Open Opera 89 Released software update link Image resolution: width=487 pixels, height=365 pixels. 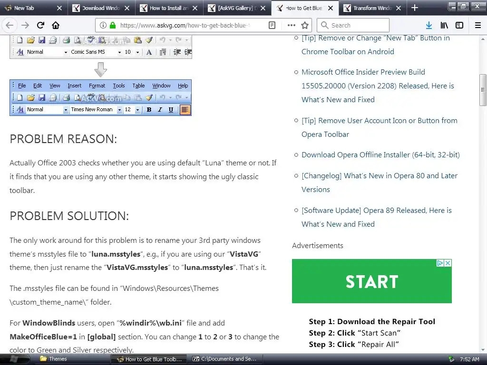click(x=377, y=217)
